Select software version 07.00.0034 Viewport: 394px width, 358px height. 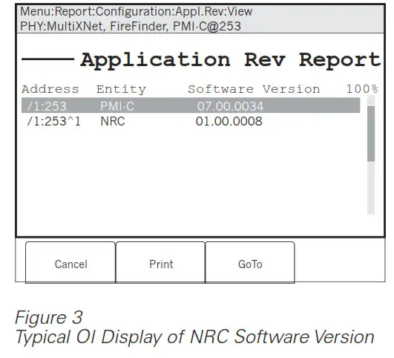click(x=230, y=106)
